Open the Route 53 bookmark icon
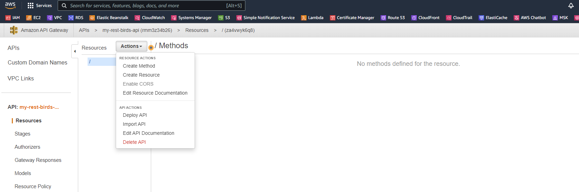This screenshot has height=192, width=579. click(x=383, y=18)
